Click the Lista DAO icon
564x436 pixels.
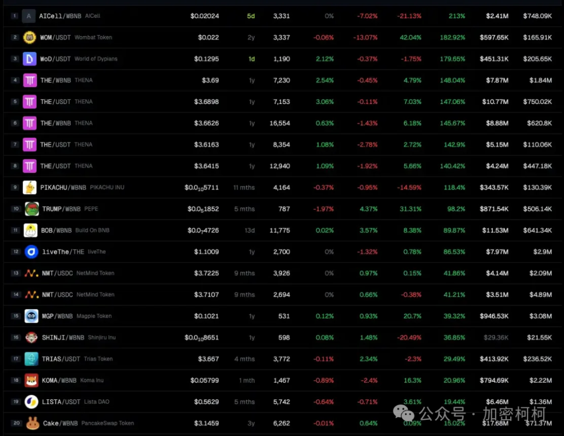(31, 402)
